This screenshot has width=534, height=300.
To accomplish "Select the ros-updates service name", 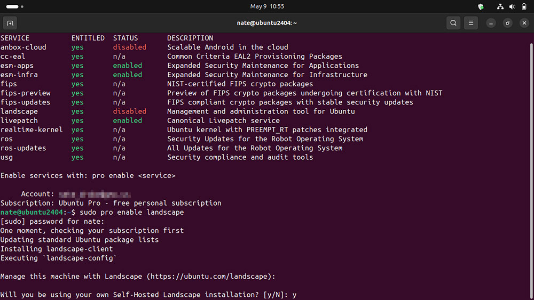I will pos(23,148).
